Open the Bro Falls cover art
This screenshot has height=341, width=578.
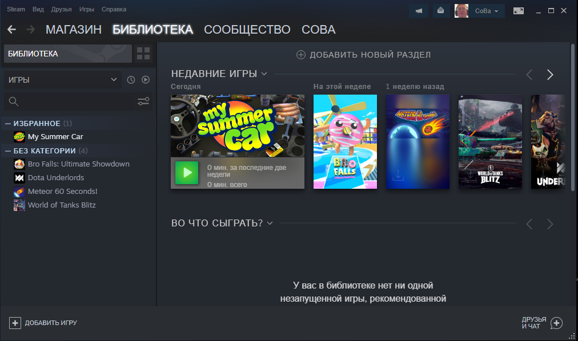345,141
